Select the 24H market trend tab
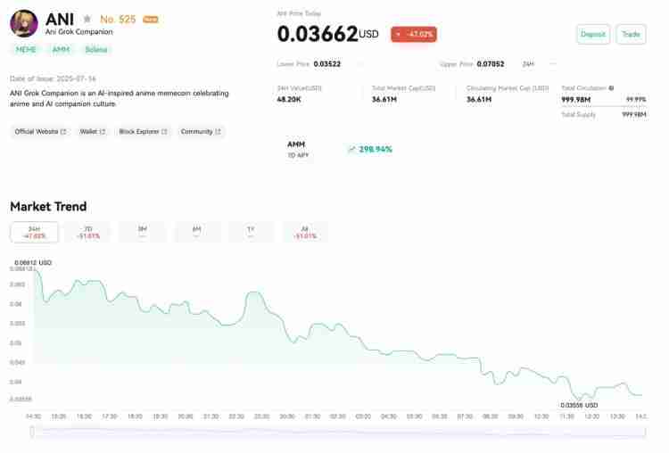669x453 pixels. (x=34, y=232)
